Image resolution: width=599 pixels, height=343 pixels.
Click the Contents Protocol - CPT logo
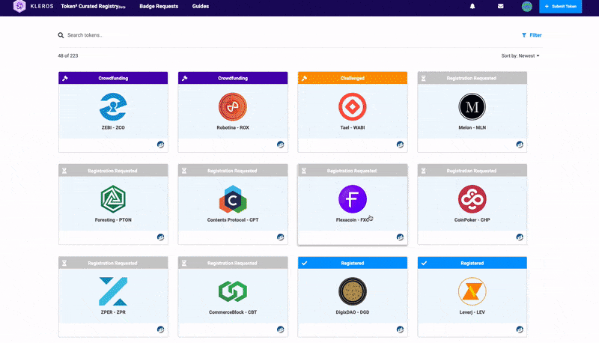point(233,199)
